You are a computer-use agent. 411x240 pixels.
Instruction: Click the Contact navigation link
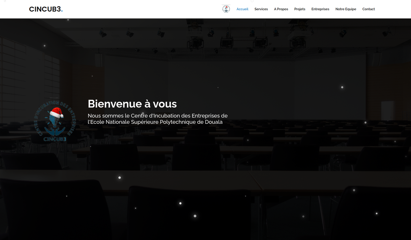pyautogui.click(x=369, y=9)
